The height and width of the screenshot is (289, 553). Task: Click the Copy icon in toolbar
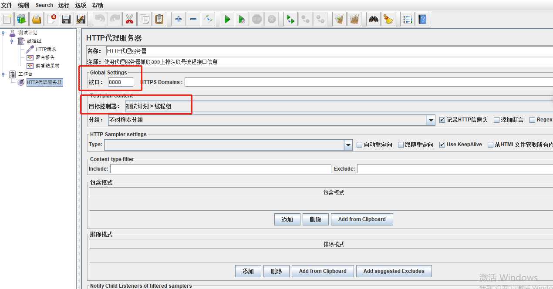coord(145,19)
